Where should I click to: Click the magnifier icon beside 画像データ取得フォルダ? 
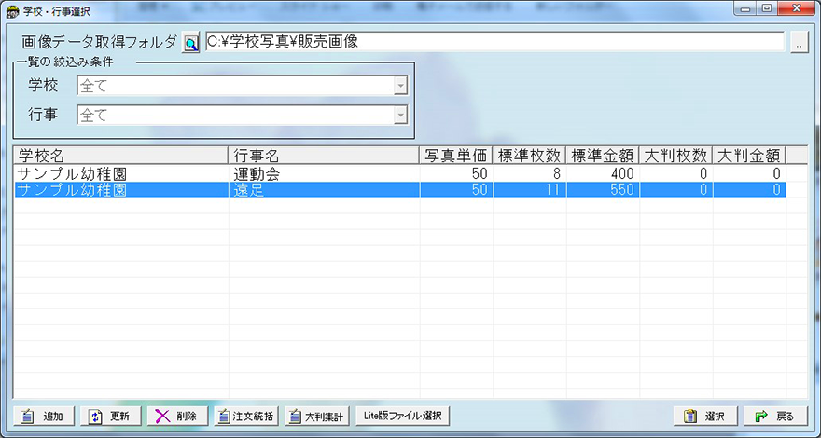[190, 43]
